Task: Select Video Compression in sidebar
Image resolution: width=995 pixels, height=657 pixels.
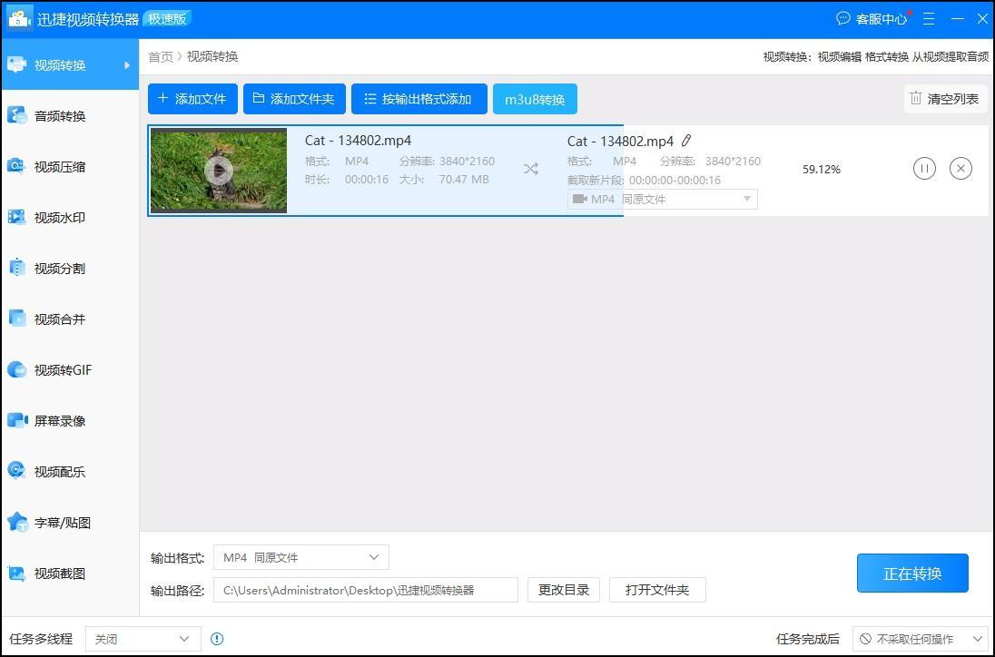Action: point(60,167)
